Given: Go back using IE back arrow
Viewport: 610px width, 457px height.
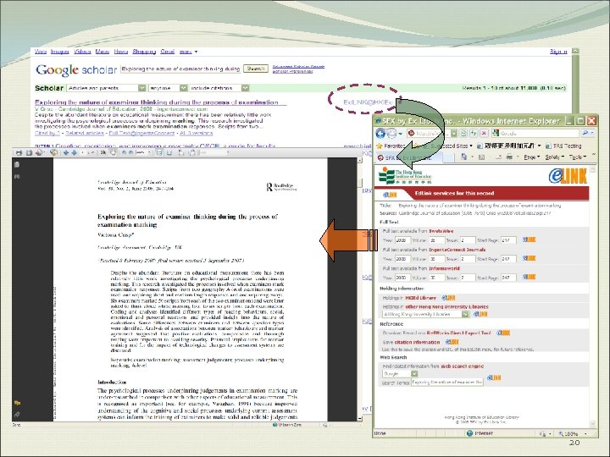Looking at the screenshot, I should [x=381, y=134].
